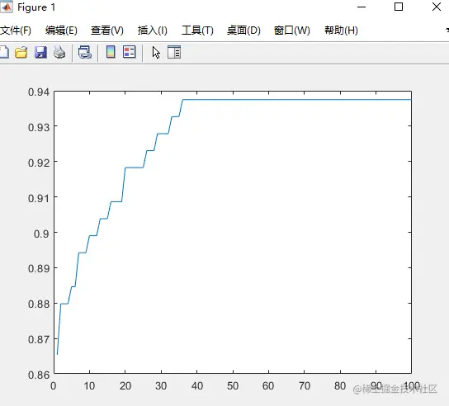Screen dimensions: 449x406
Task: Expand the 查看(V) menu
Action: point(107,31)
